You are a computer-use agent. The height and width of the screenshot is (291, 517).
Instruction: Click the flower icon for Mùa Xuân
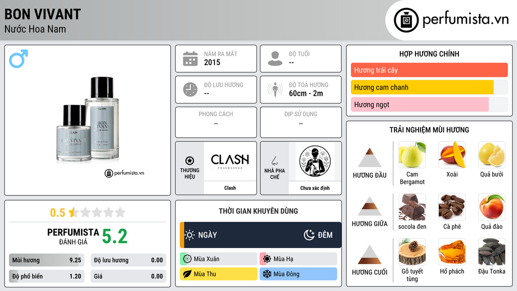coord(187,259)
